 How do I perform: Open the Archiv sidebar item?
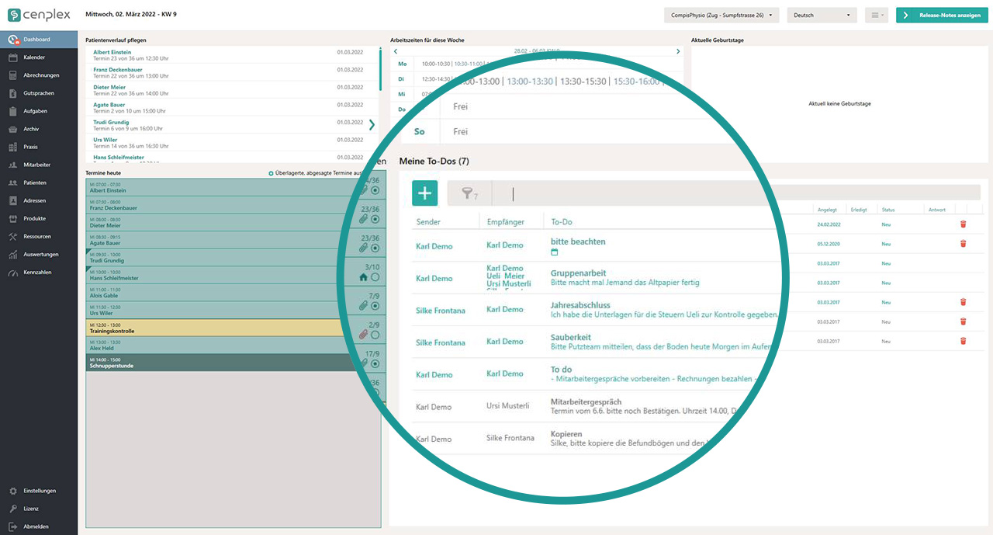pos(39,129)
